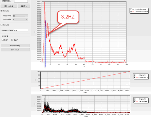151x117 pixels.
Task: Expand the Fitting Order dropdown
Action: pos(20,19)
